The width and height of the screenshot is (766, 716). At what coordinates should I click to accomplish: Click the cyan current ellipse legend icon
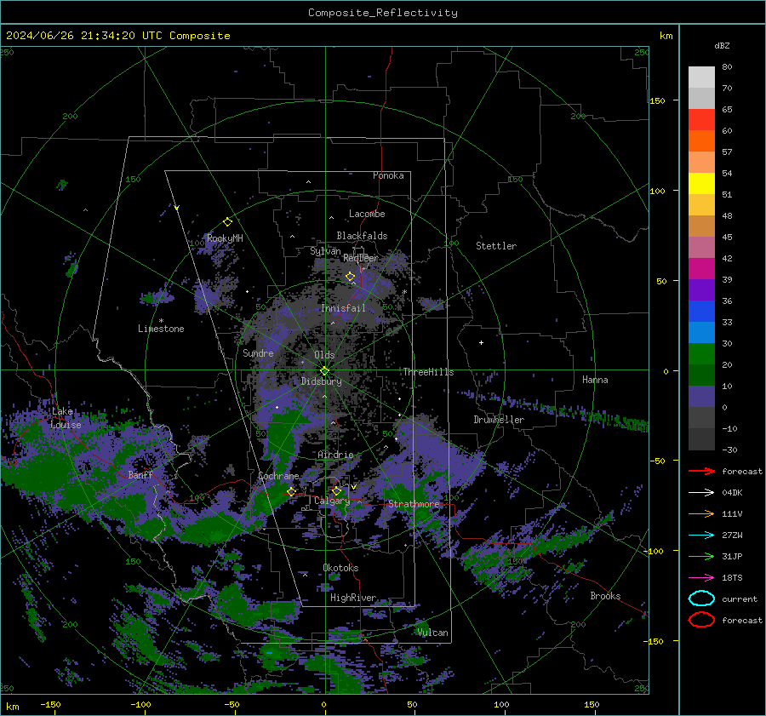point(701,599)
